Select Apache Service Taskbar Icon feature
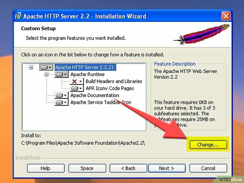Image resolution: width=244 pixels, height=183 pixels. pyautogui.click(x=101, y=102)
